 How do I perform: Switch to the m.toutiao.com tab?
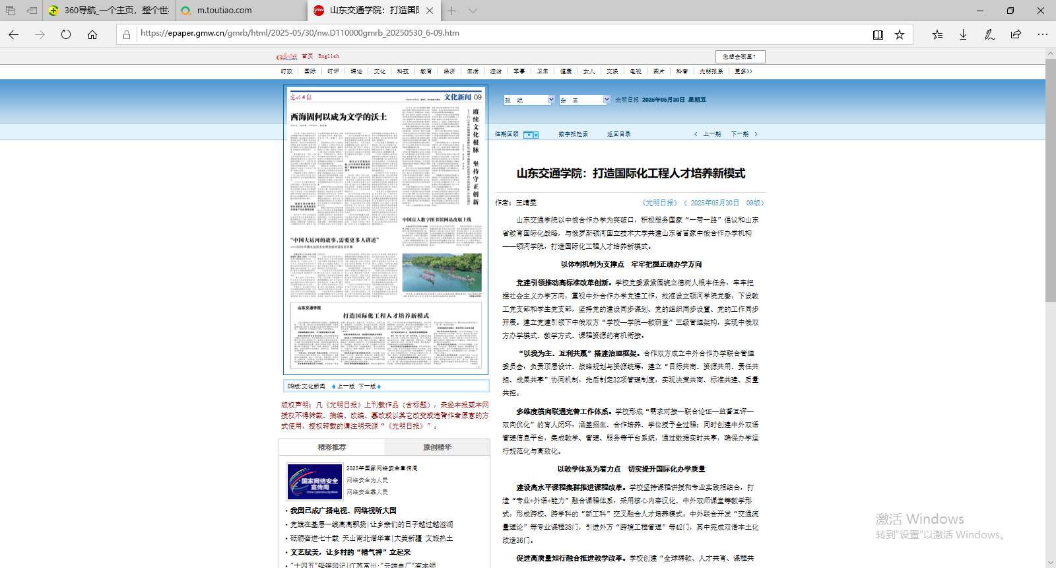pos(224,11)
